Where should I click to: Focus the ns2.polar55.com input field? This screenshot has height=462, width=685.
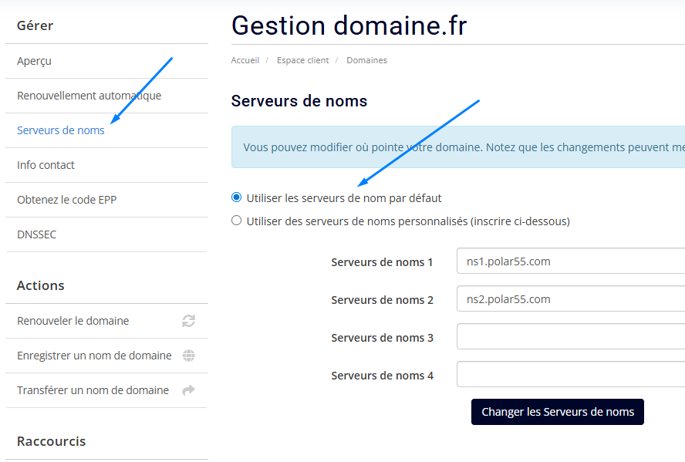point(571,299)
